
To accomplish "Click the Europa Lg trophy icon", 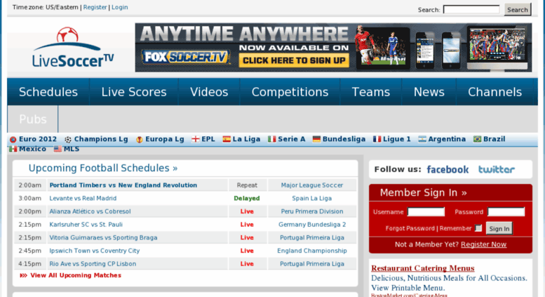I will 140,140.
